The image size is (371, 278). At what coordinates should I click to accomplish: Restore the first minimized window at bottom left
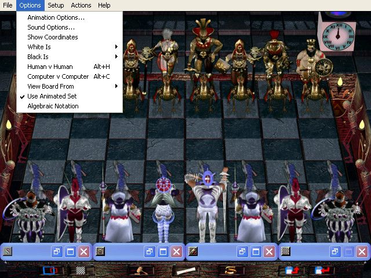tap(57, 251)
